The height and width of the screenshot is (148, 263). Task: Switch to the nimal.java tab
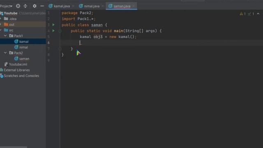(92, 6)
